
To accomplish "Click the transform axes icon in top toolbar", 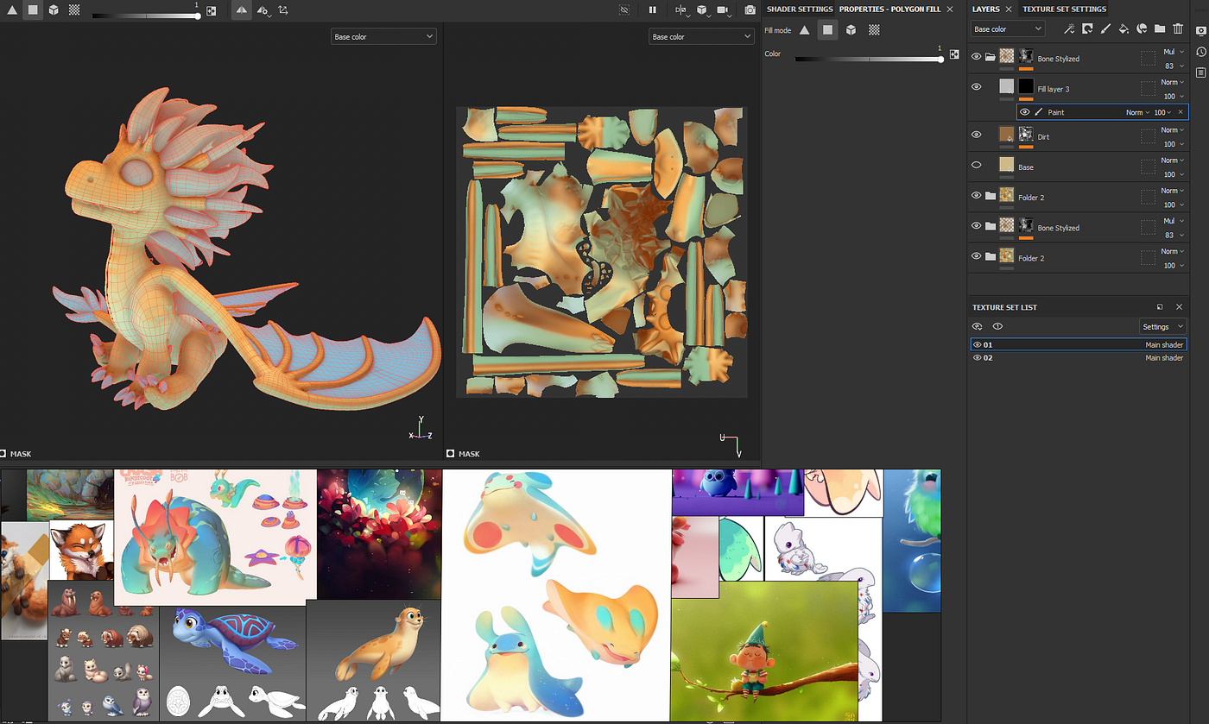I will pyautogui.click(x=283, y=10).
